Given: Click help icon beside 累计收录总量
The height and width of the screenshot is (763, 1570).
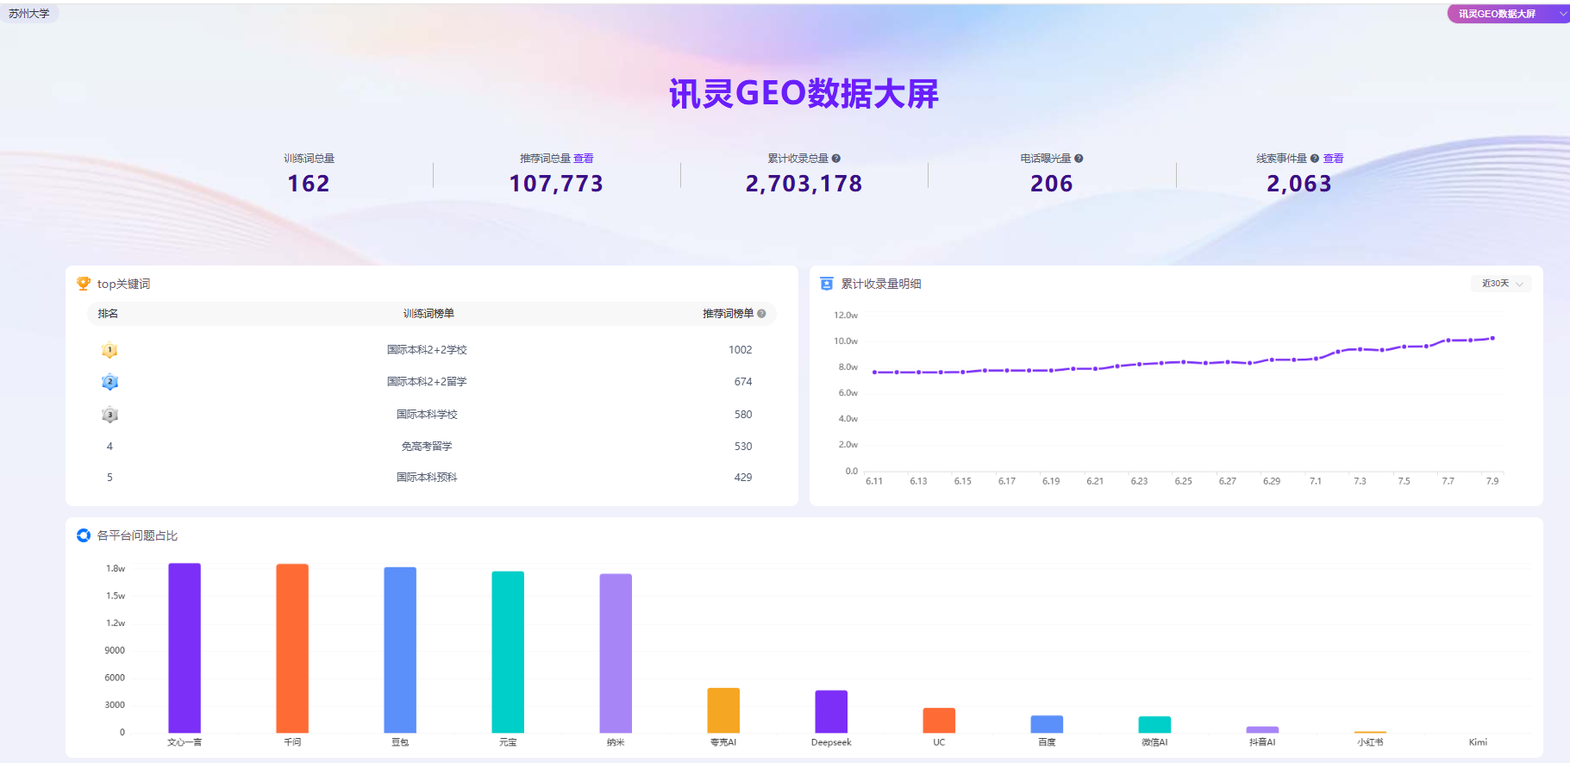Looking at the screenshot, I should click(x=835, y=159).
